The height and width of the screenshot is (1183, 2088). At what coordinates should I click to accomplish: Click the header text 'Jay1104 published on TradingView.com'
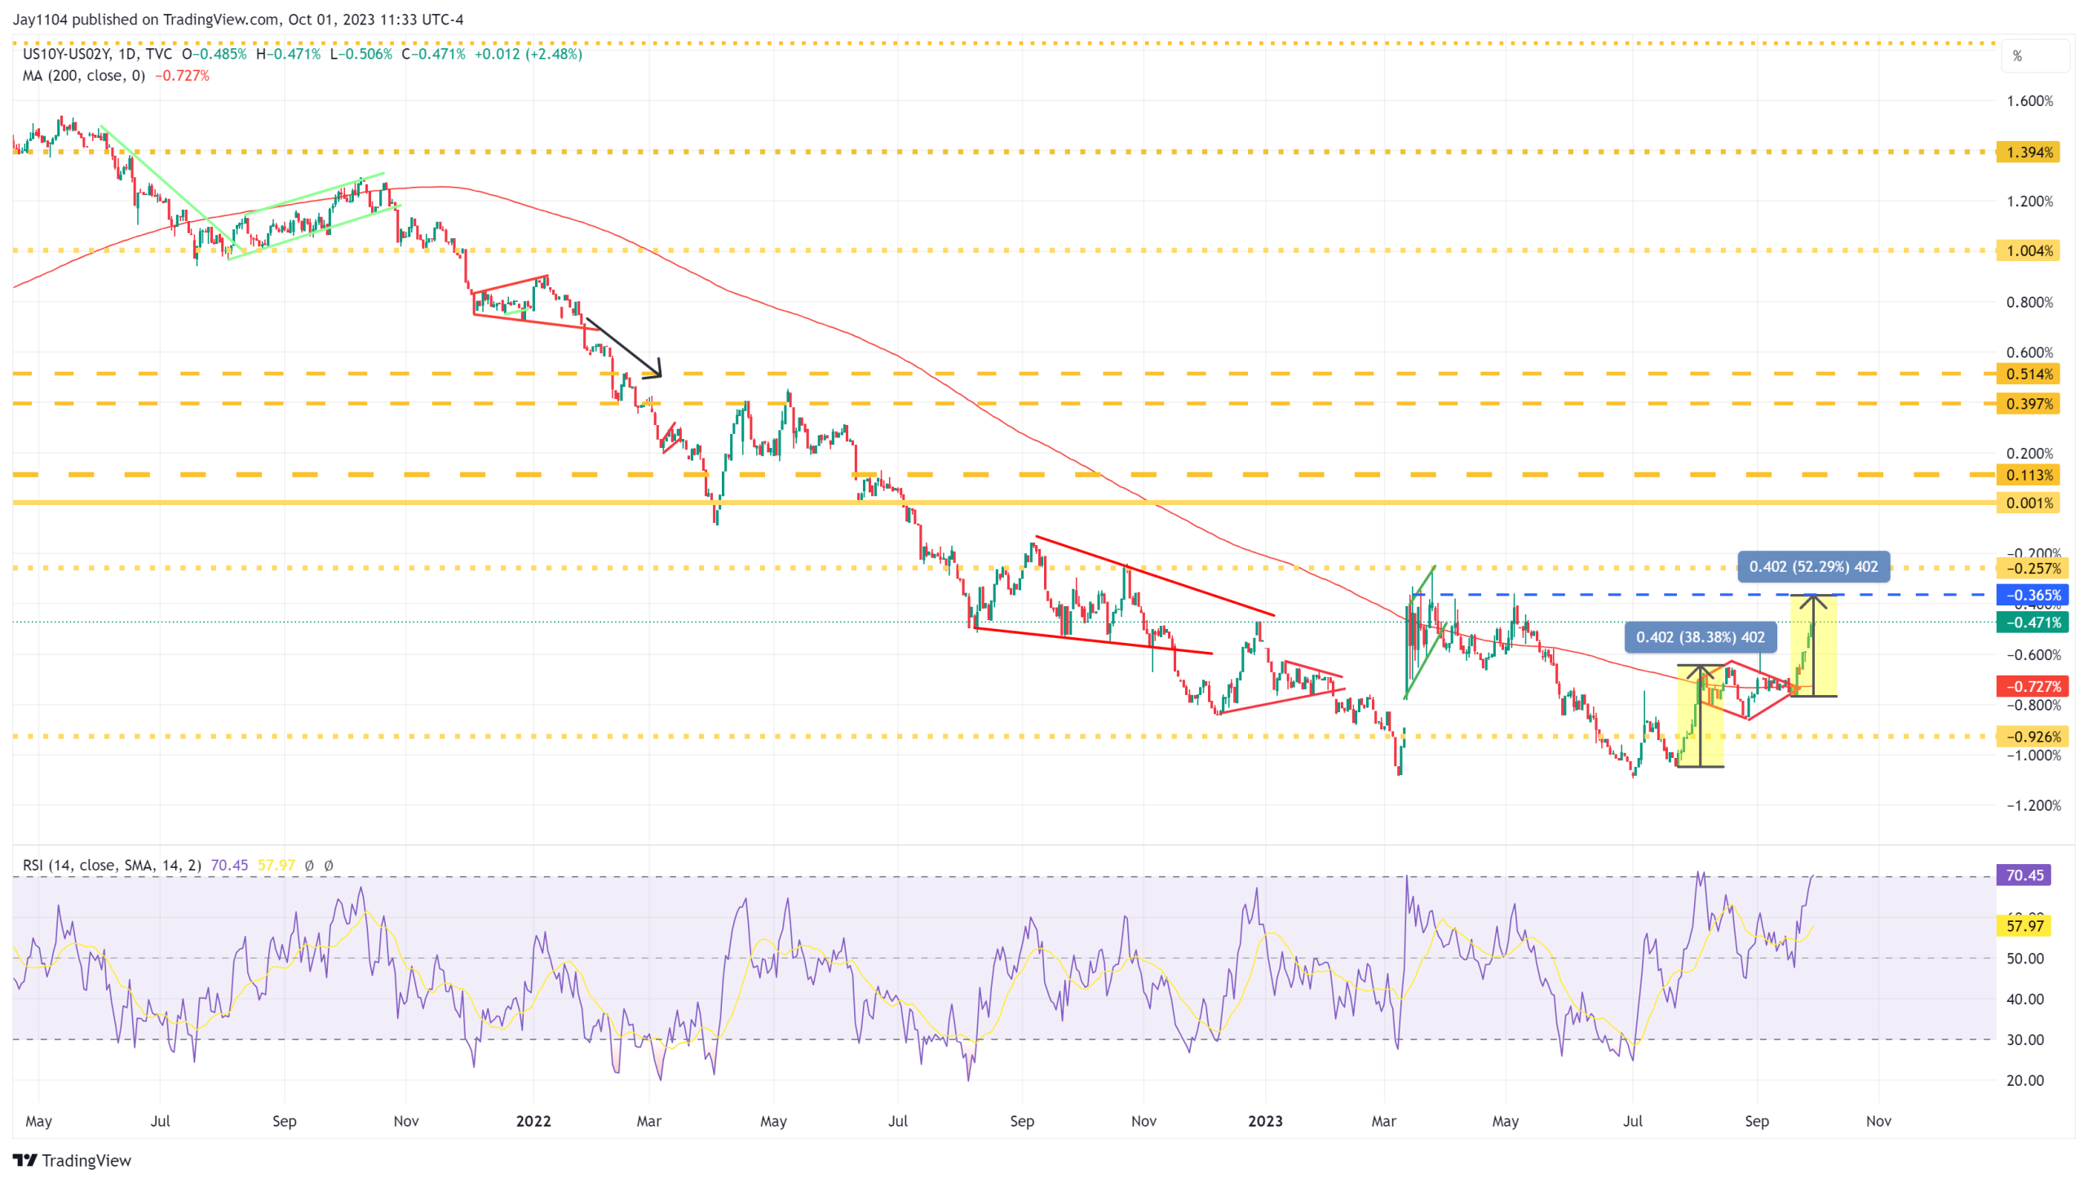click(x=145, y=20)
